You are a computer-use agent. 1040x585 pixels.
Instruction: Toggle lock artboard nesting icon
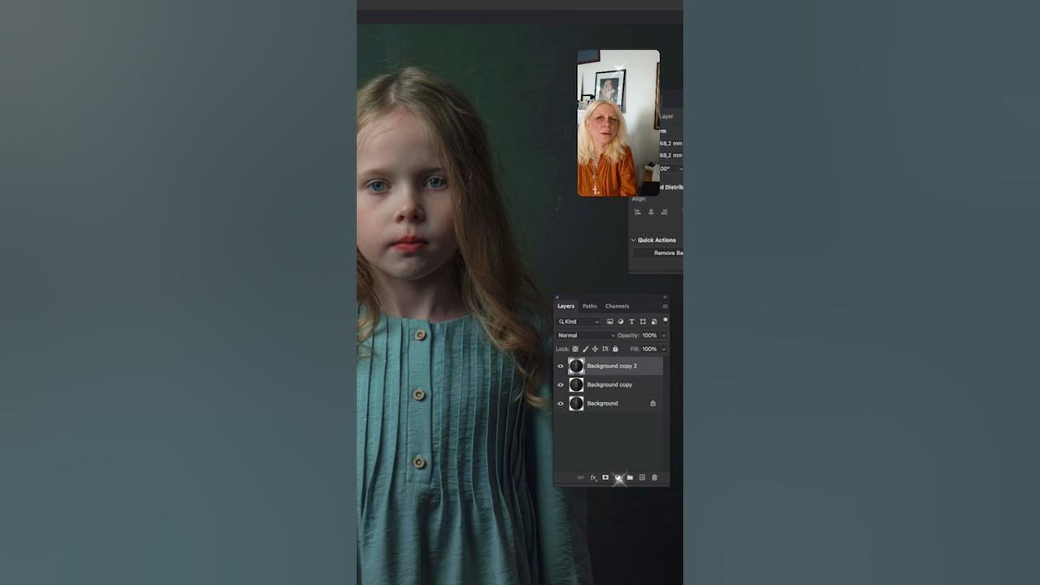click(605, 349)
